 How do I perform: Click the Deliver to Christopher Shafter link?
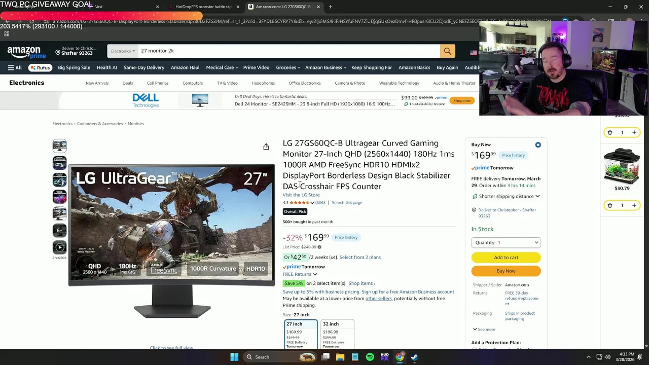click(507, 213)
